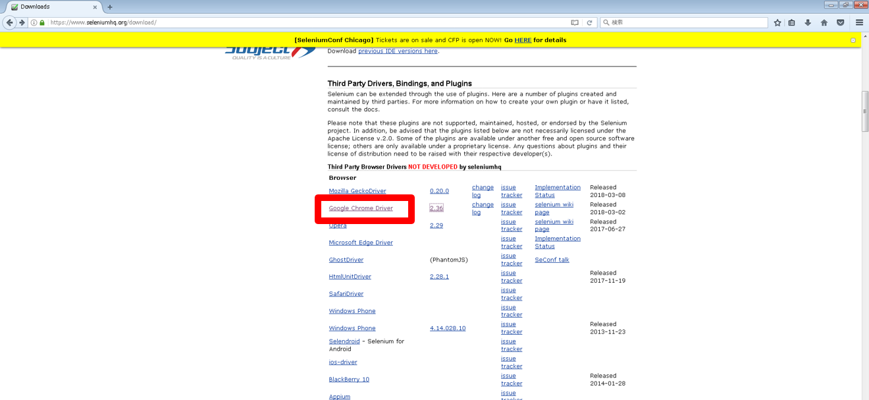Open Implementation Status for Mozilla GeckoDriver

[x=558, y=191]
